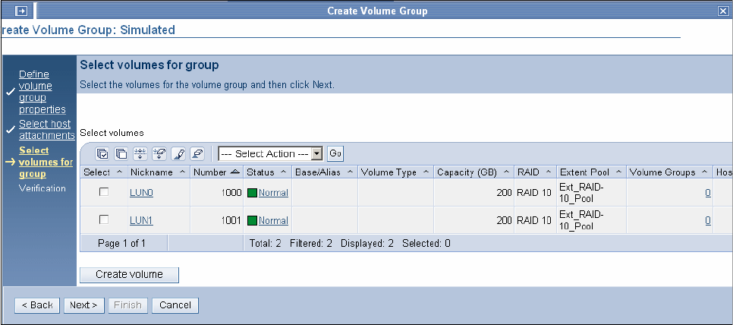Click the Next button

[83, 305]
